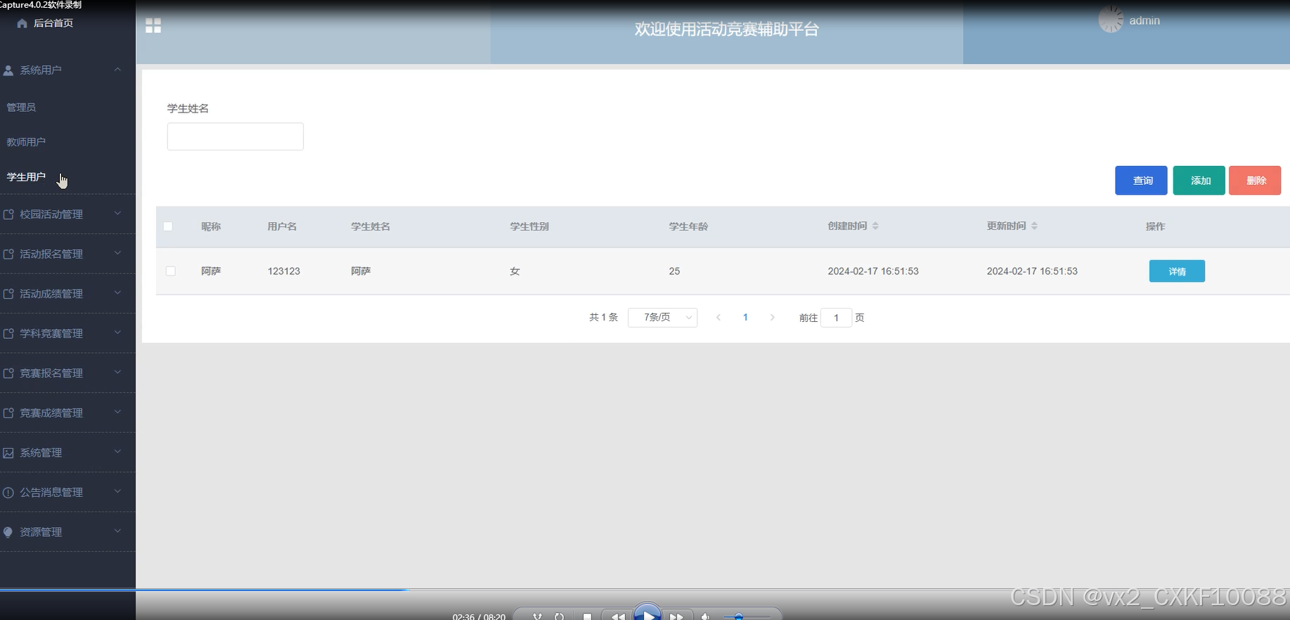Screen dimensions: 1290x620
Task: Expand the 校园活动管理 chevron
Action: click(x=117, y=214)
